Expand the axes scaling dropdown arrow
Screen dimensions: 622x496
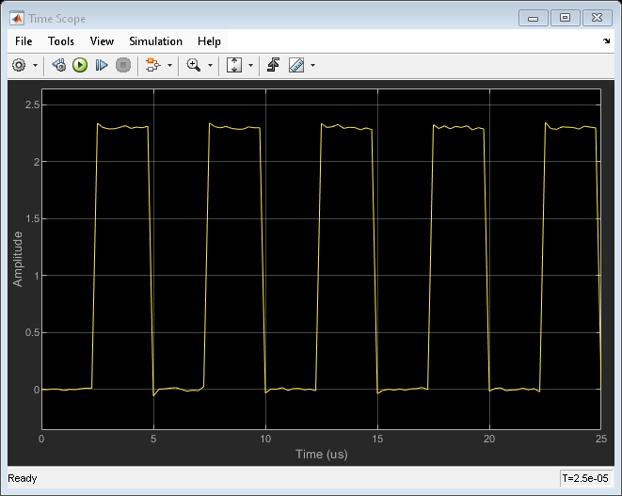(250, 66)
